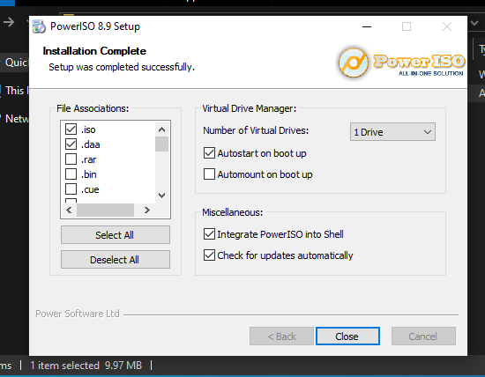Image resolution: width=485 pixels, height=377 pixels.
Task: Minimize the PowerISO Setup window
Action: tap(367, 26)
